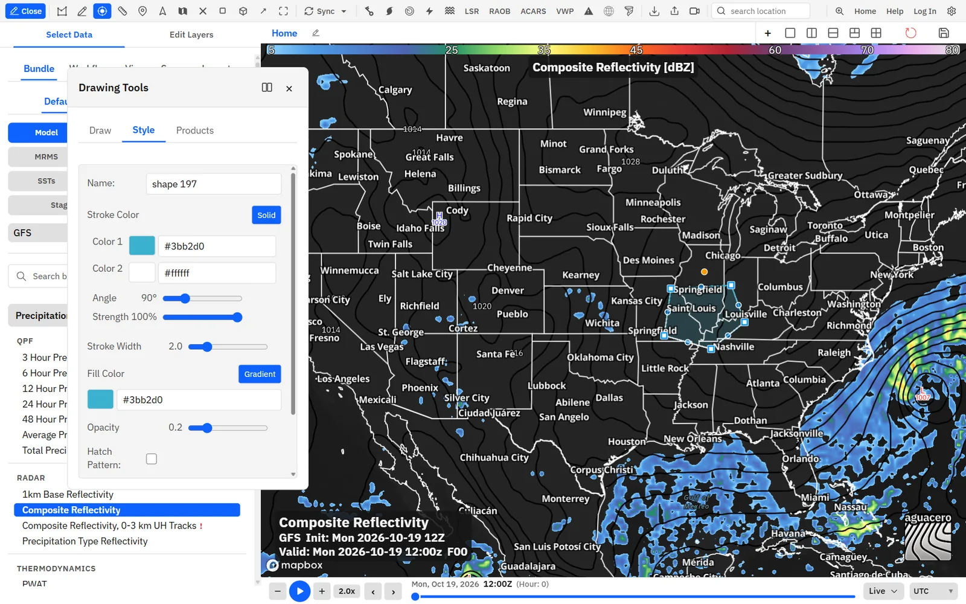Click the active crosshair target tool
Screen dimensions: 966x604
[x=102, y=11]
